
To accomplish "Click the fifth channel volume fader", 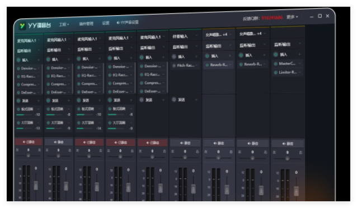I will (x=160, y=188).
